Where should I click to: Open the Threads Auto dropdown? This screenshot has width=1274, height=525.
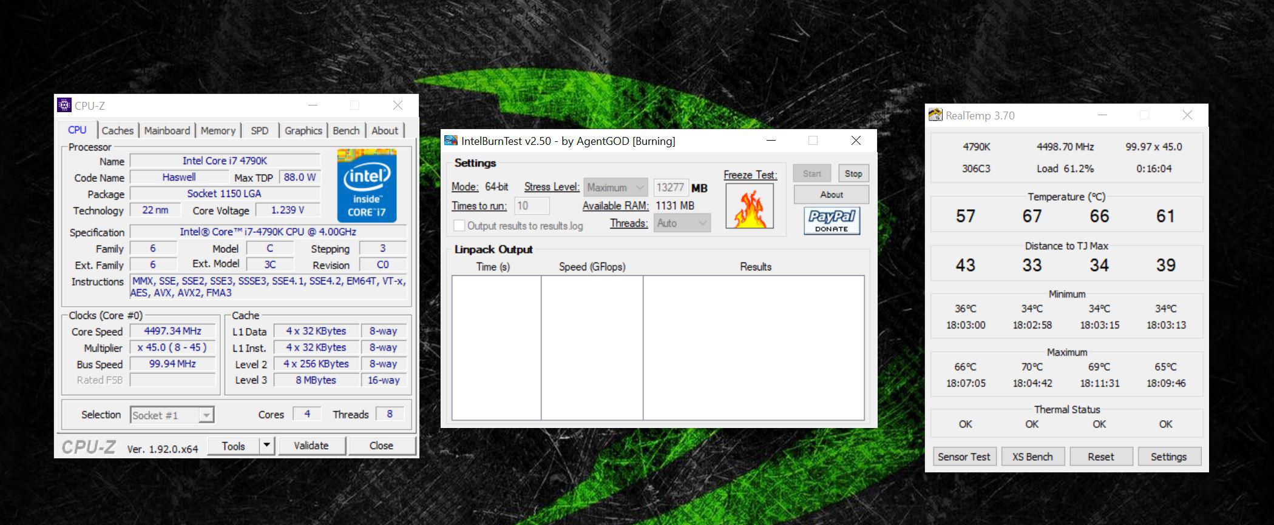point(682,223)
